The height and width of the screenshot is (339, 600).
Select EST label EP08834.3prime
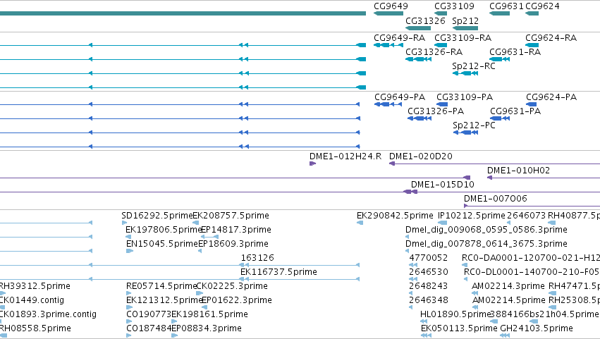(x=207, y=328)
